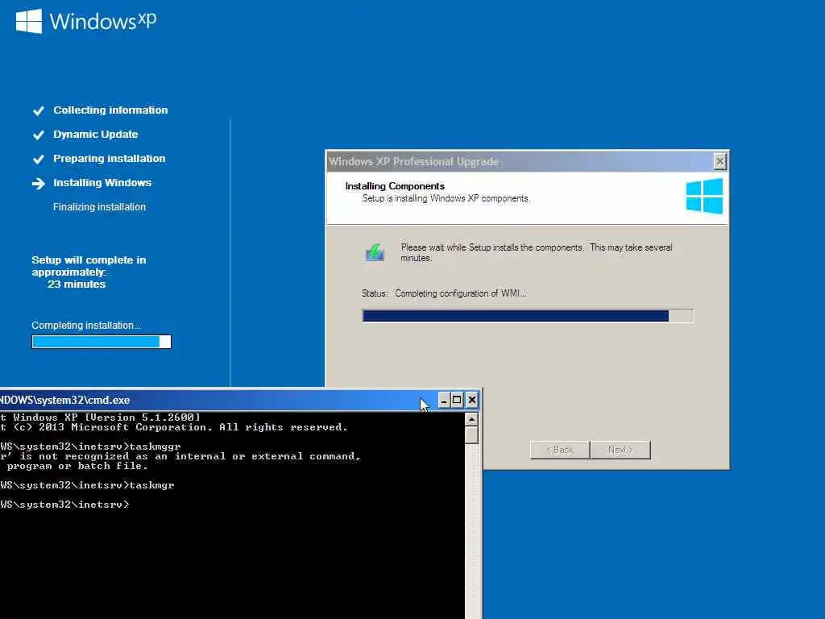825x619 pixels.
Task: Click the '2013 Microsoft Corporation' copyright line in cmd
Action: pos(174,427)
